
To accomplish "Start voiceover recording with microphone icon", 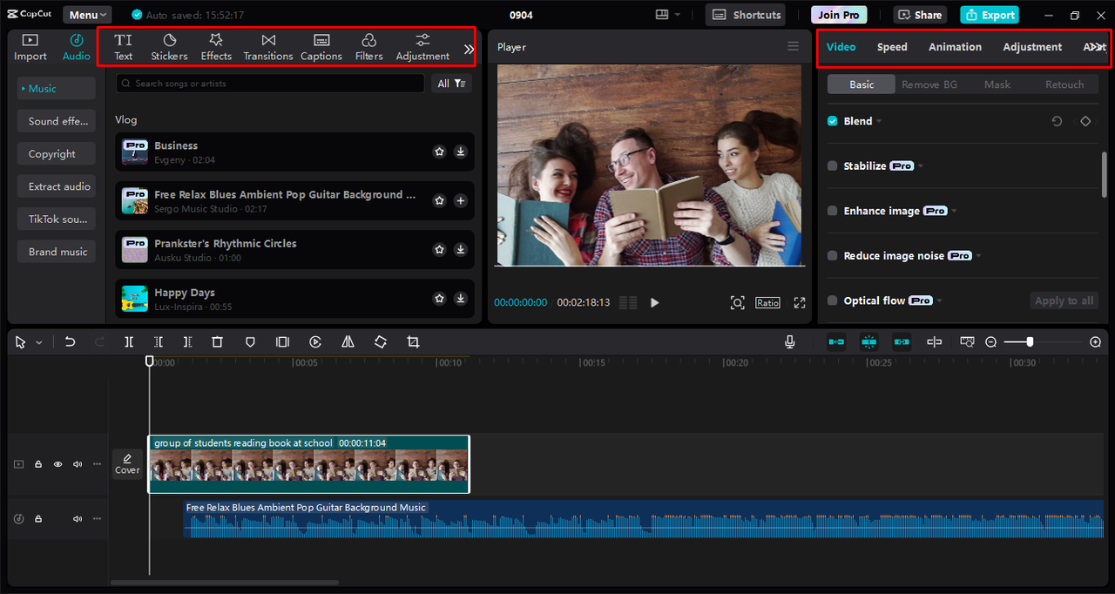I will pyautogui.click(x=790, y=342).
